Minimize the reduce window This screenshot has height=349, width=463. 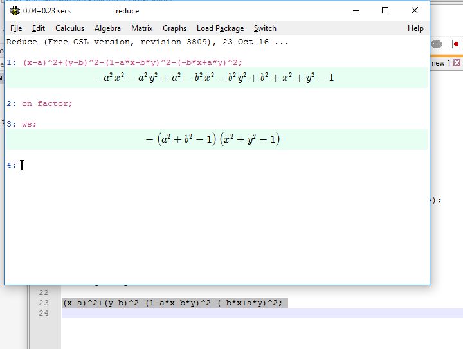pyautogui.click(x=356, y=11)
